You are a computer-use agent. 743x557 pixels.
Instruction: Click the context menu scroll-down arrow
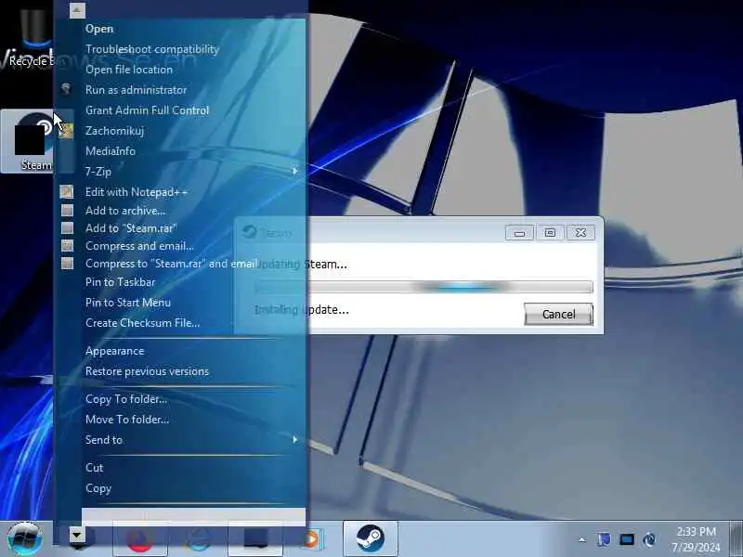point(77,536)
